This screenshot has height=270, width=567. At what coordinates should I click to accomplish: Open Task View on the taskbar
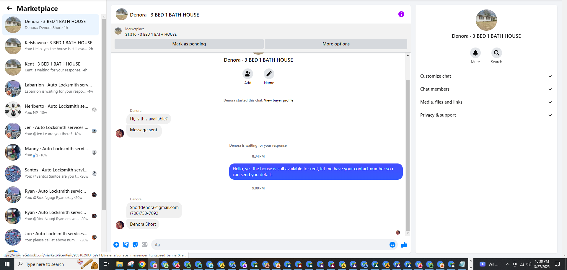(106, 264)
